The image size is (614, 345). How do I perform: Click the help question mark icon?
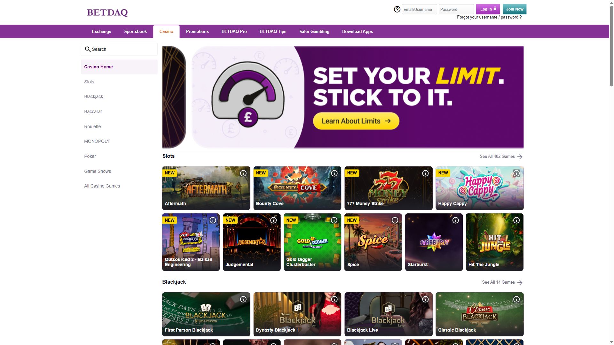(397, 9)
